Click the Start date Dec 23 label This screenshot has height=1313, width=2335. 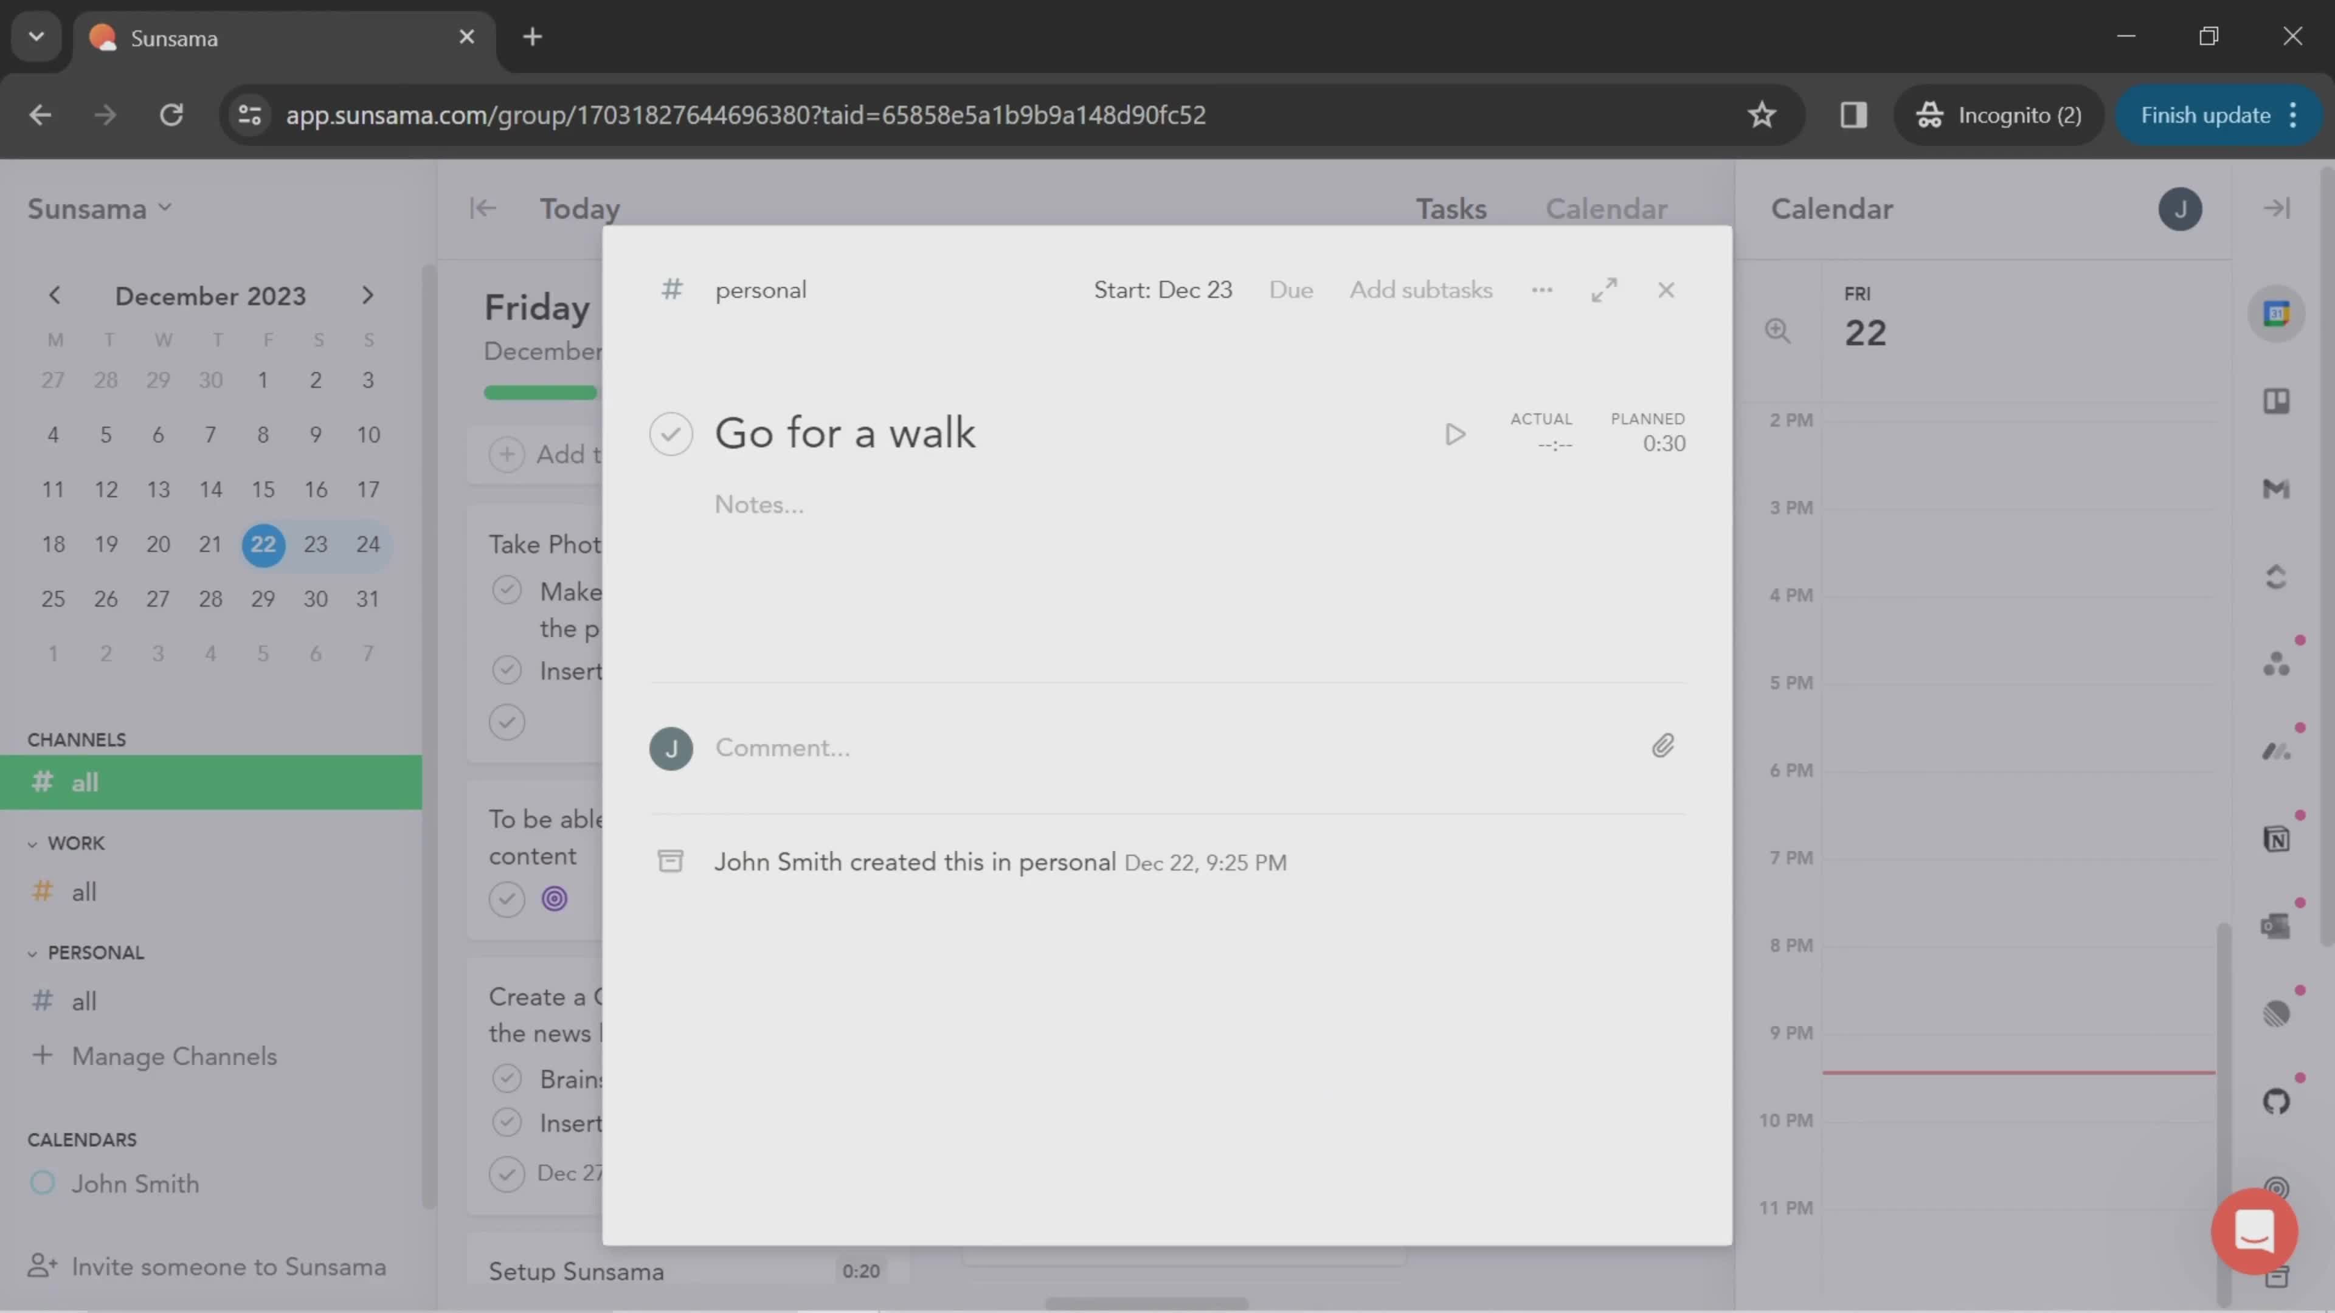click(1161, 290)
